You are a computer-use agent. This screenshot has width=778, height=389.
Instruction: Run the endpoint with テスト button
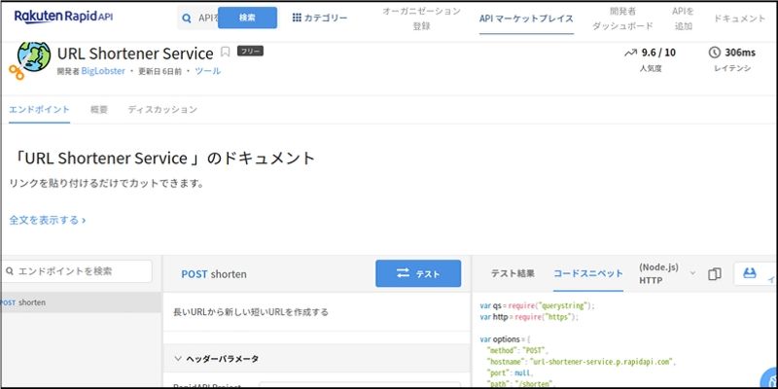(418, 273)
